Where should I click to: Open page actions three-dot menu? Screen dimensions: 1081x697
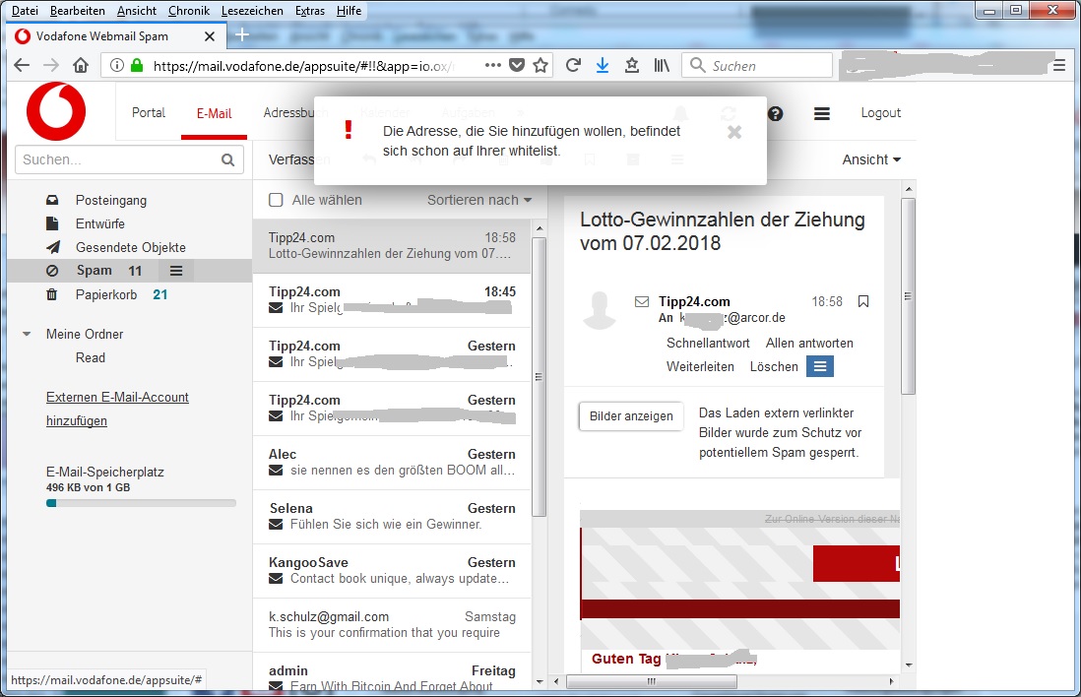pos(493,65)
